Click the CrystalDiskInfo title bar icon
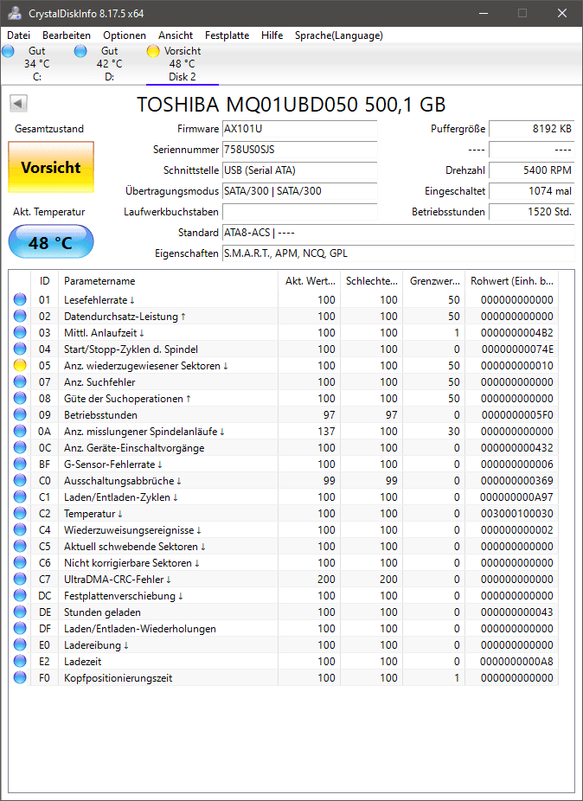The height and width of the screenshot is (801, 583). pos(15,13)
